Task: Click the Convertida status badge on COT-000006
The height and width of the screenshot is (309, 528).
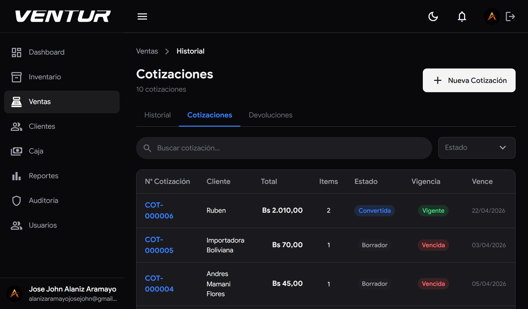Action: [x=374, y=210]
